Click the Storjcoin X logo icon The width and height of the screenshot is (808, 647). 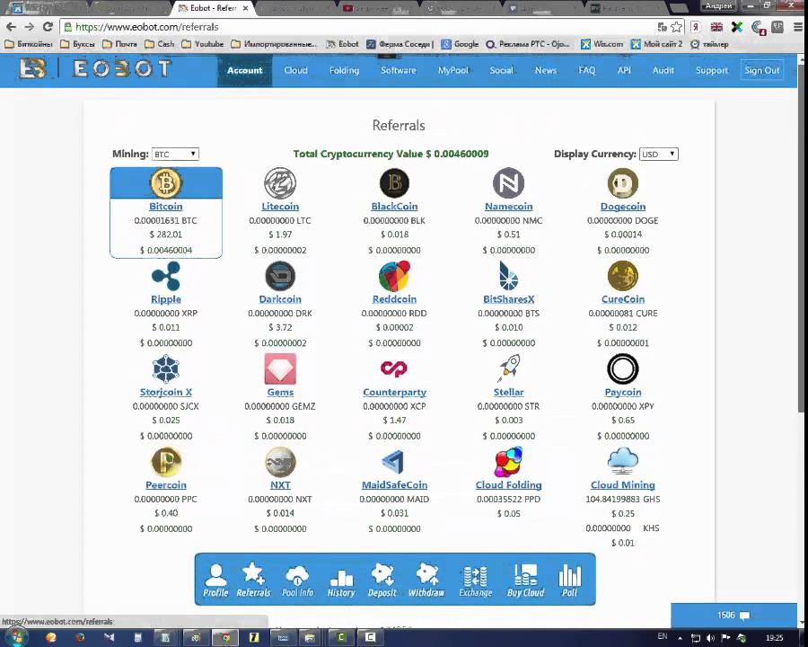coord(166,369)
